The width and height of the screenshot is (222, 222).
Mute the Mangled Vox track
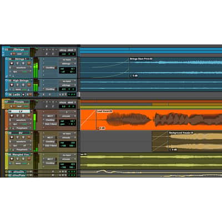click(x=29, y=159)
